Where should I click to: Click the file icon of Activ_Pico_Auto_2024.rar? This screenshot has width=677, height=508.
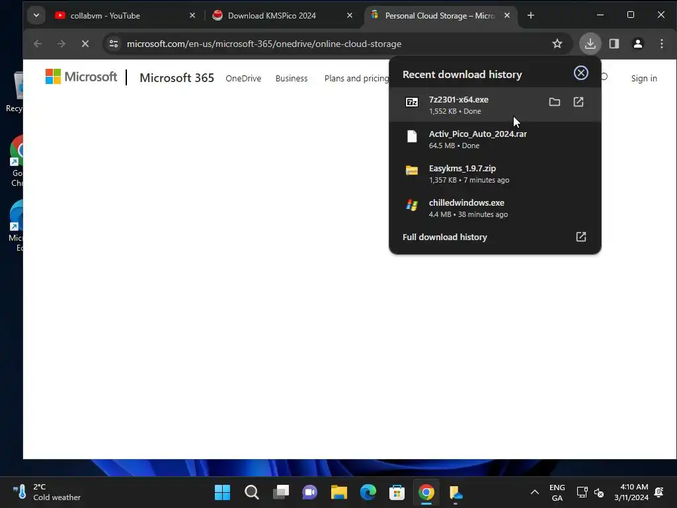pyautogui.click(x=412, y=136)
